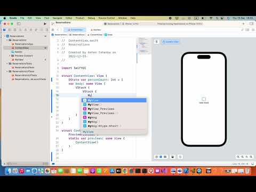
Task: Zoom preview to 100 percent
Action: tap(242, 157)
